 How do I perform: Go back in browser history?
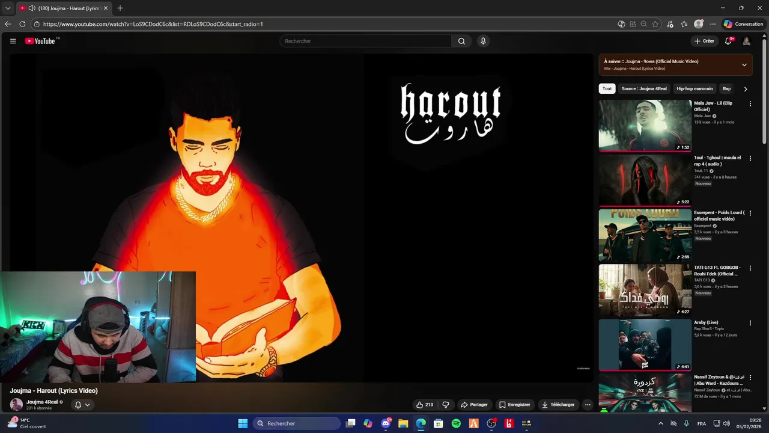pos(8,24)
